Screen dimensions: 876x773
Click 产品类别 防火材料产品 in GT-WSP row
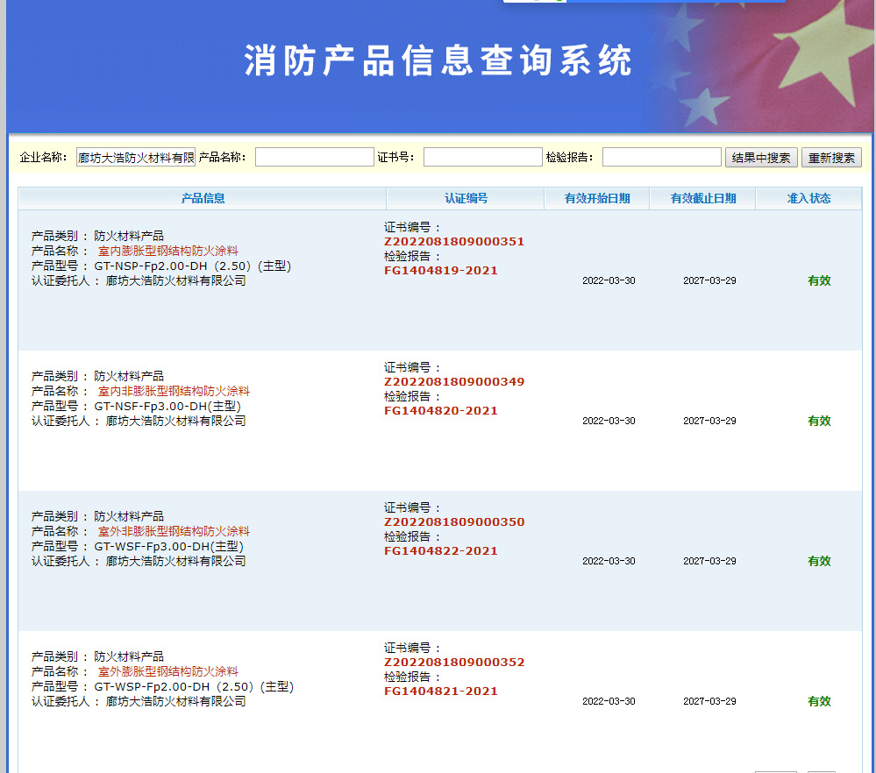click(97, 656)
